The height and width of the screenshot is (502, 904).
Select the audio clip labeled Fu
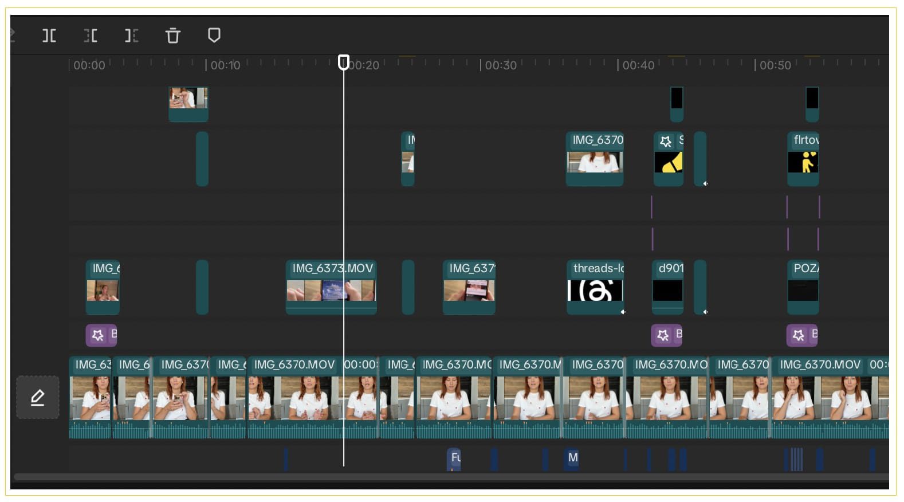click(454, 458)
